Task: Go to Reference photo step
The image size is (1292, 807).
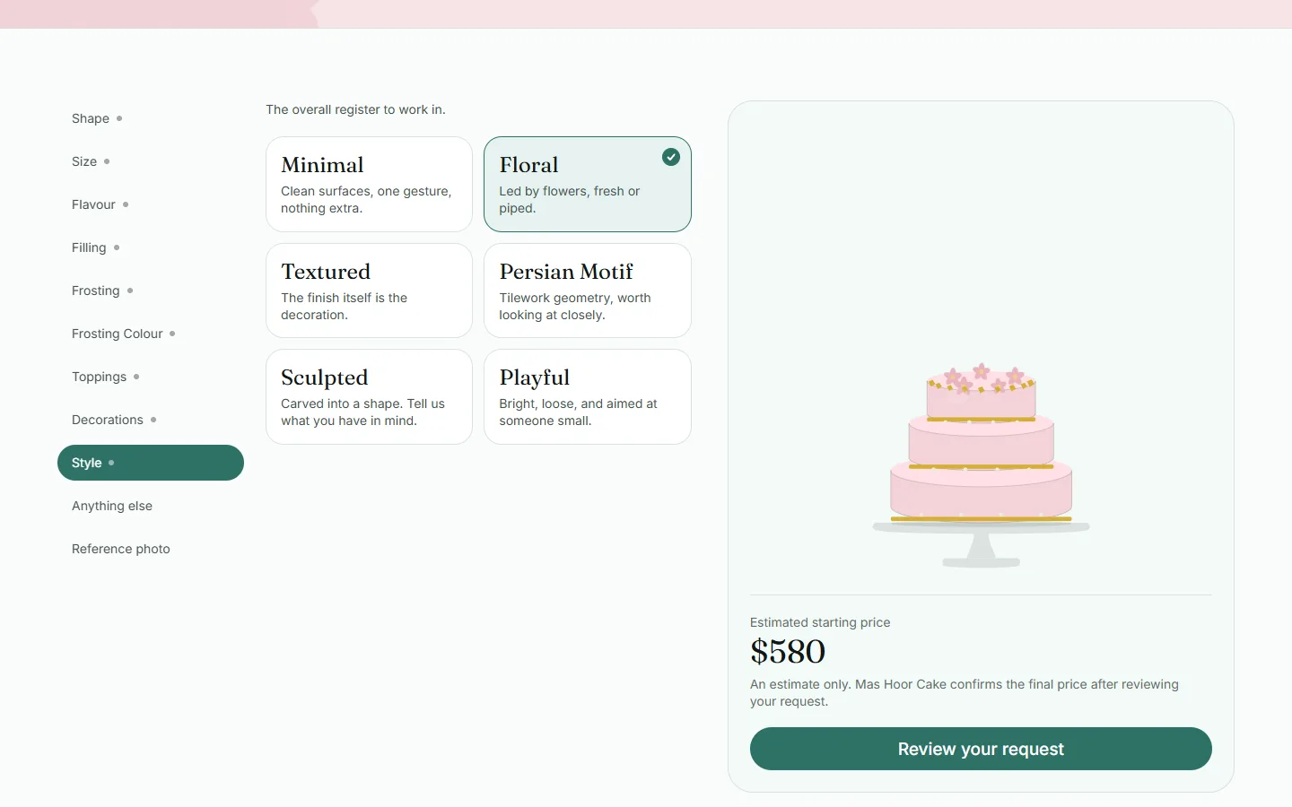Action: pyautogui.click(x=151, y=549)
